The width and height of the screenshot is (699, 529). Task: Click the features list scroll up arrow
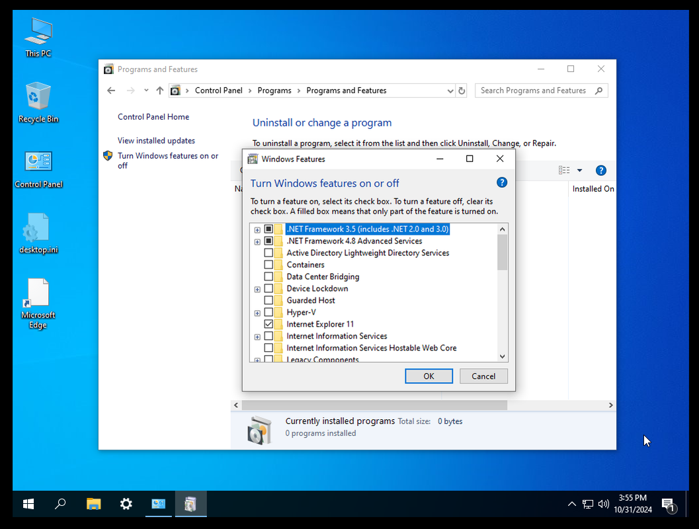point(503,229)
